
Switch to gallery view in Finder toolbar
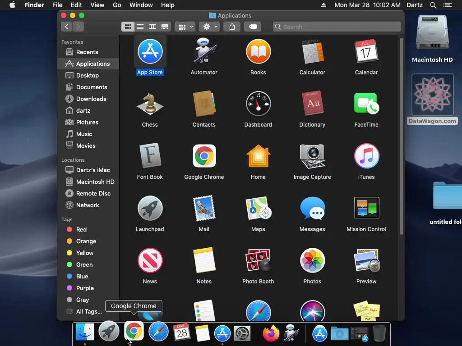coord(165,27)
